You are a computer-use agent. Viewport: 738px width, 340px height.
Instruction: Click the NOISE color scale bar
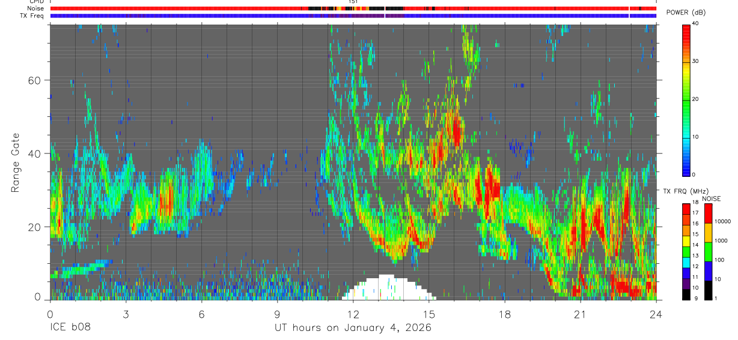(707, 251)
